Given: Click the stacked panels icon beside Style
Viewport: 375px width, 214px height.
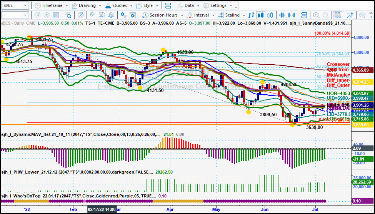Looking at the screenshot, I should point(168,5).
